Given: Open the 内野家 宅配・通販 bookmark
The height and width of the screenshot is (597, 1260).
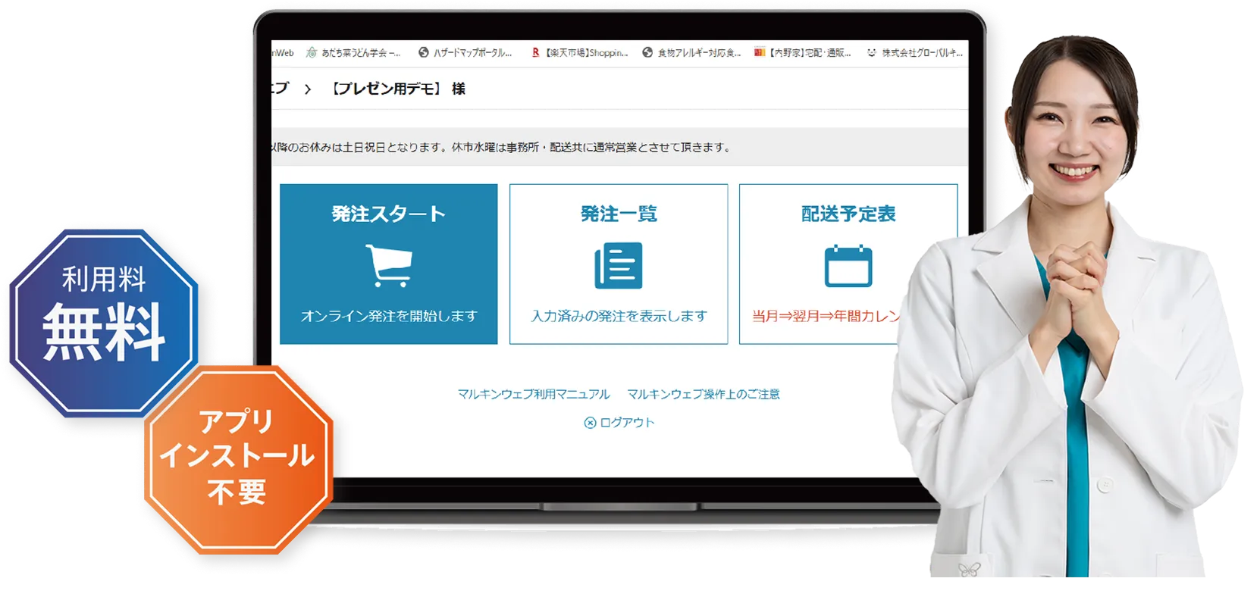Looking at the screenshot, I should pos(803,53).
